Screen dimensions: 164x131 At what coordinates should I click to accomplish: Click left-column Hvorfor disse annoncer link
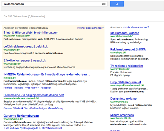91,28
